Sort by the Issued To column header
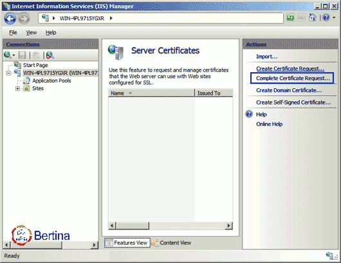341x263 pixels. (214, 93)
